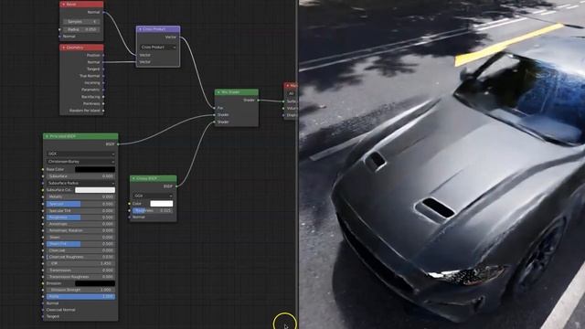Click the Glossy BSDF Normal input socket
The height and width of the screenshot is (329, 585).
coord(130,218)
